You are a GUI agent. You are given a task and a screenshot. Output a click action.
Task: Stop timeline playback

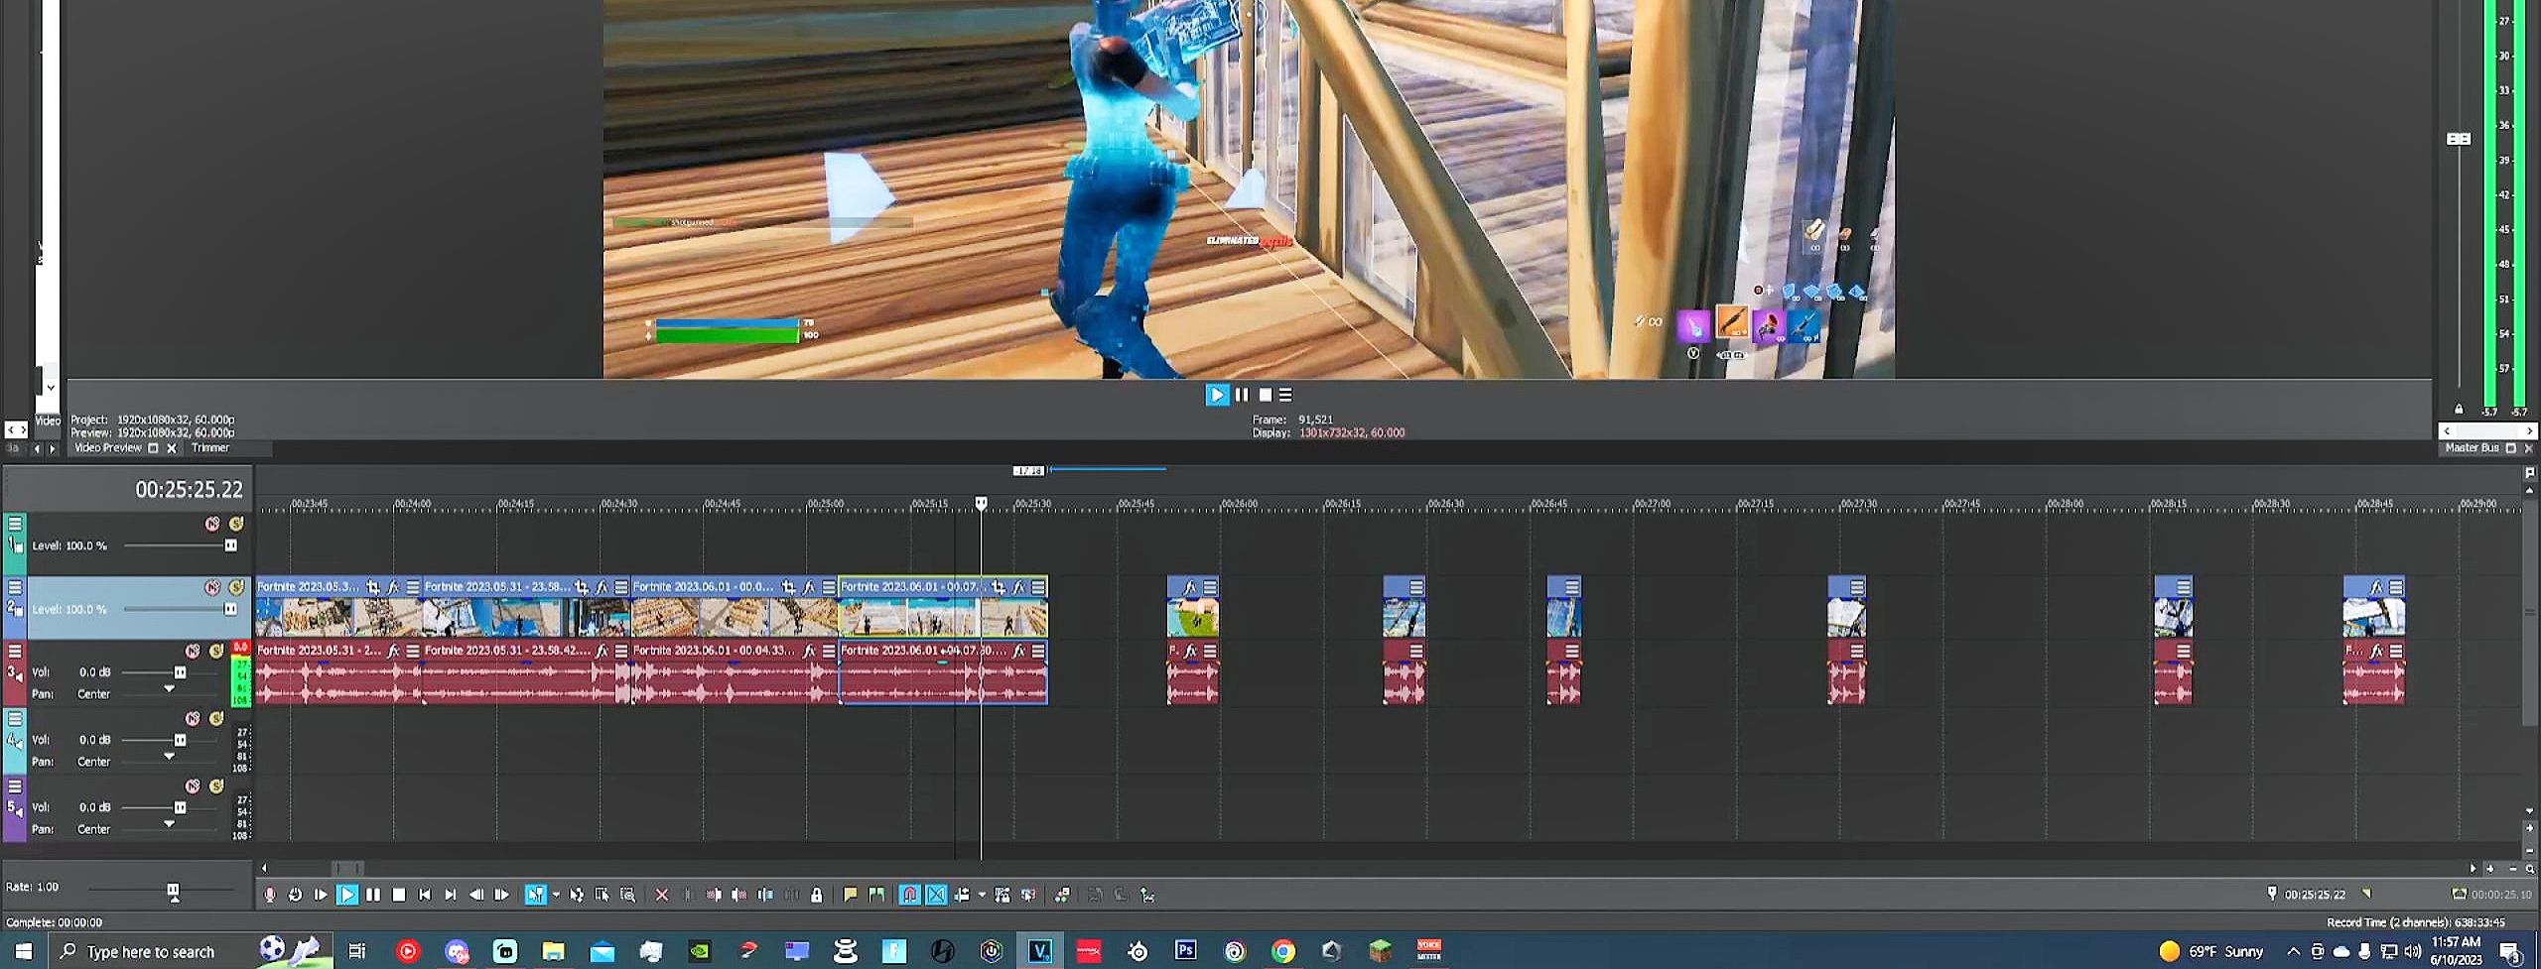[399, 895]
